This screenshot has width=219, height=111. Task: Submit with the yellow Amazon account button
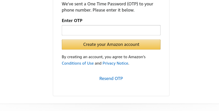click(x=111, y=44)
